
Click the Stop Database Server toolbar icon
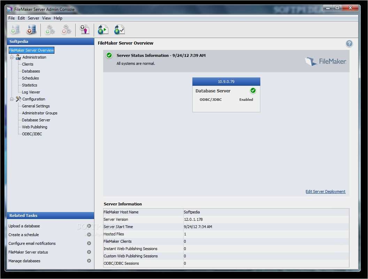[31, 30]
